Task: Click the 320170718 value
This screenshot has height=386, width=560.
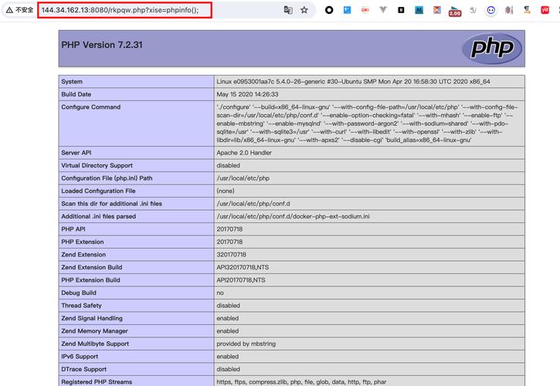Action: (x=231, y=255)
